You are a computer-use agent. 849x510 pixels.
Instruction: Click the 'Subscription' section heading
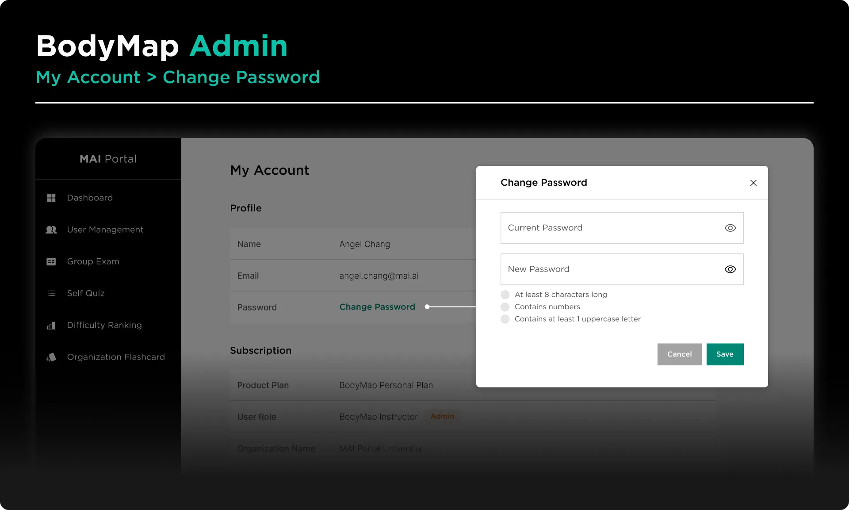tap(261, 350)
